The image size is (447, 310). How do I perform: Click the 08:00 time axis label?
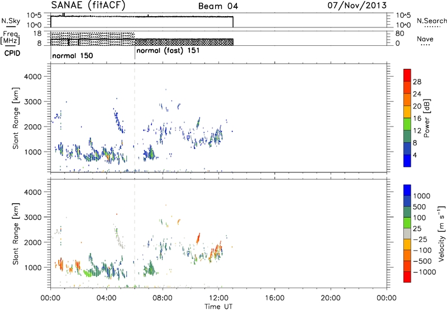tap(162, 298)
